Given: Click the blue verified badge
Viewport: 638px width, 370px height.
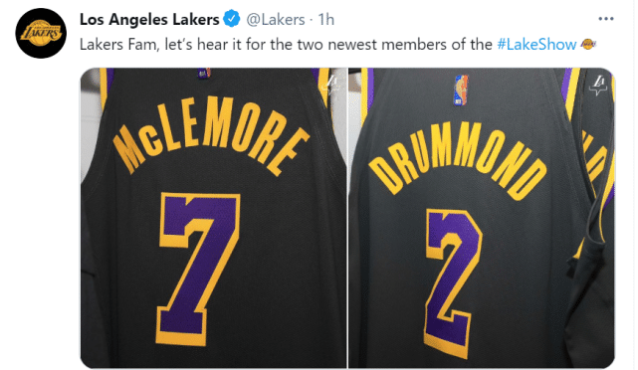Looking at the screenshot, I should click(x=232, y=19).
